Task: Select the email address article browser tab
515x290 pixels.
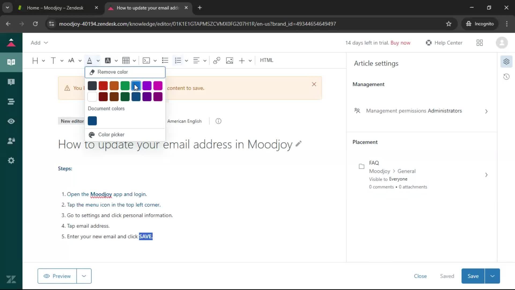Action: (x=147, y=8)
